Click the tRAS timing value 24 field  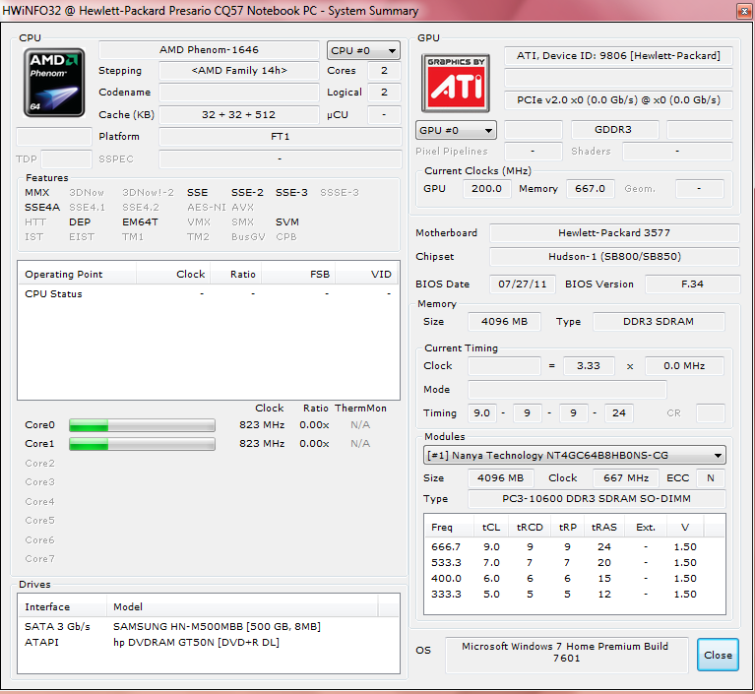(619, 413)
